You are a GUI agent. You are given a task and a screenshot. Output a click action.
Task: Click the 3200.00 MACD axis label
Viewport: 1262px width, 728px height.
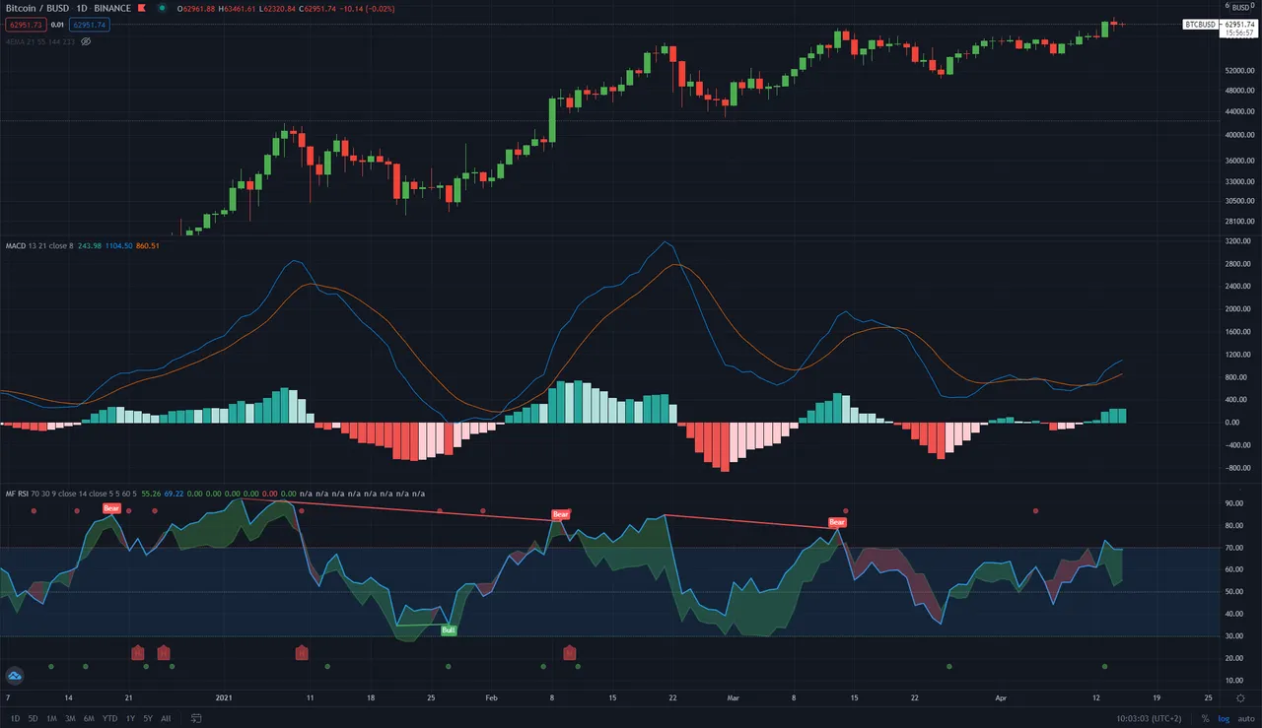pos(1240,240)
